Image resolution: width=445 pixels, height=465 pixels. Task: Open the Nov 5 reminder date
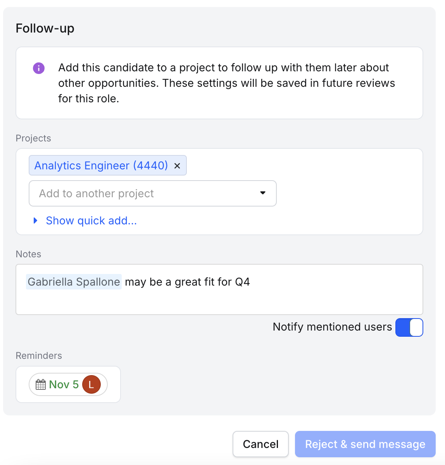tap(64, 384)
